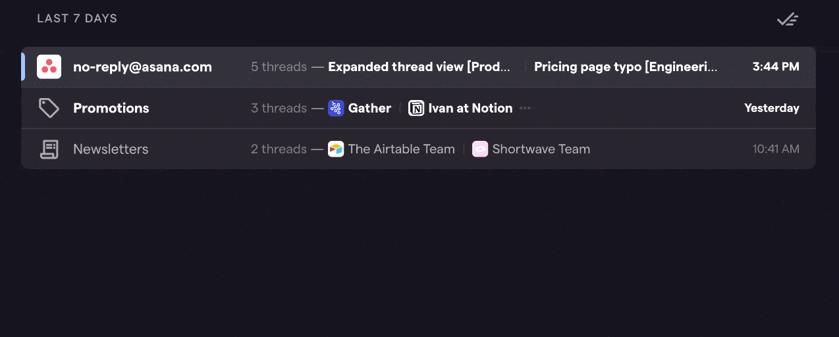Click the 3:44 PM timestamp
The width and height of the screenshot is (839, 337).
click(x=776, y=66)
